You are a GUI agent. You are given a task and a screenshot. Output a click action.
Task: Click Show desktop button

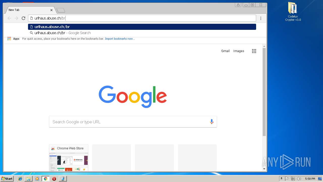320,179
